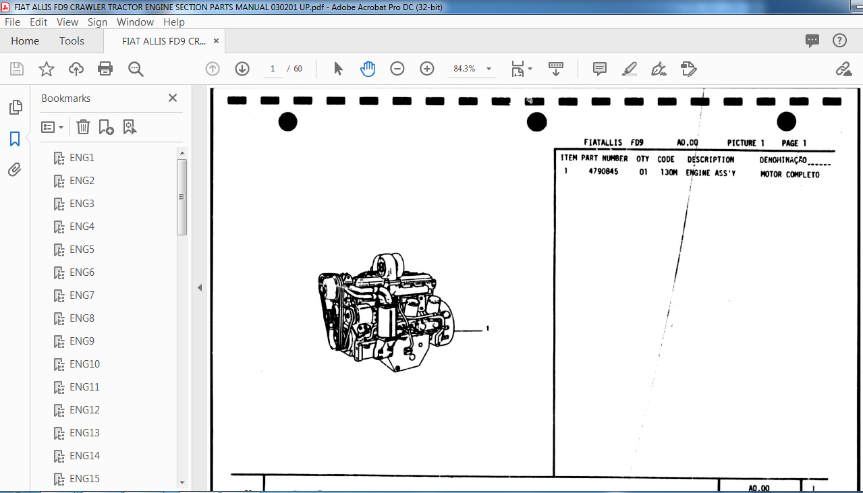This screenshot has height=493, width=863.
Task: Zoom out with minus button
Action: [x=397, y=69]
